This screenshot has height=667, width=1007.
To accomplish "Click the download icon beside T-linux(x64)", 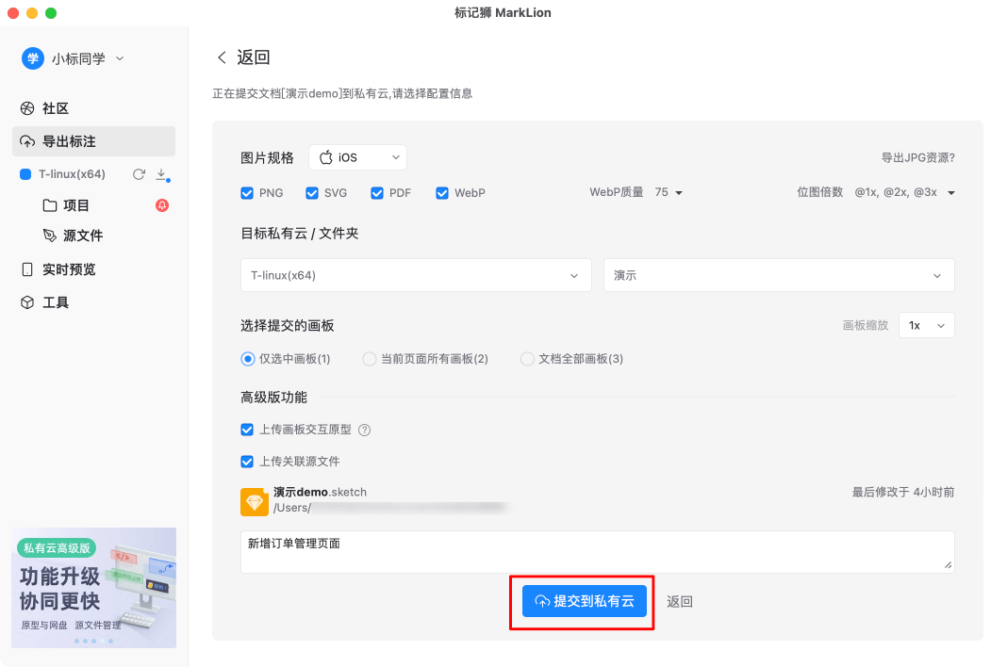I will 161,174.
